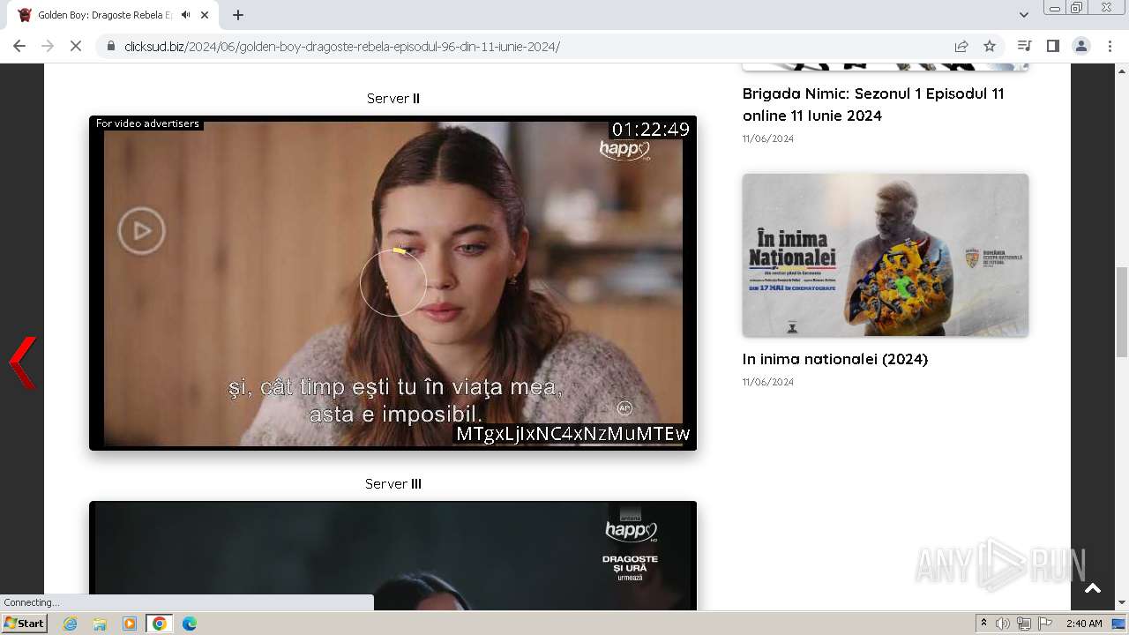Open the For video advertisers label
The image size is (1129, 635).
147,123
